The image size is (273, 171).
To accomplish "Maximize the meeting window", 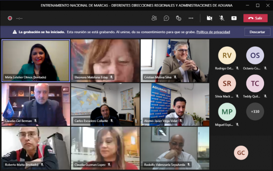I will (x=258, y=5).
